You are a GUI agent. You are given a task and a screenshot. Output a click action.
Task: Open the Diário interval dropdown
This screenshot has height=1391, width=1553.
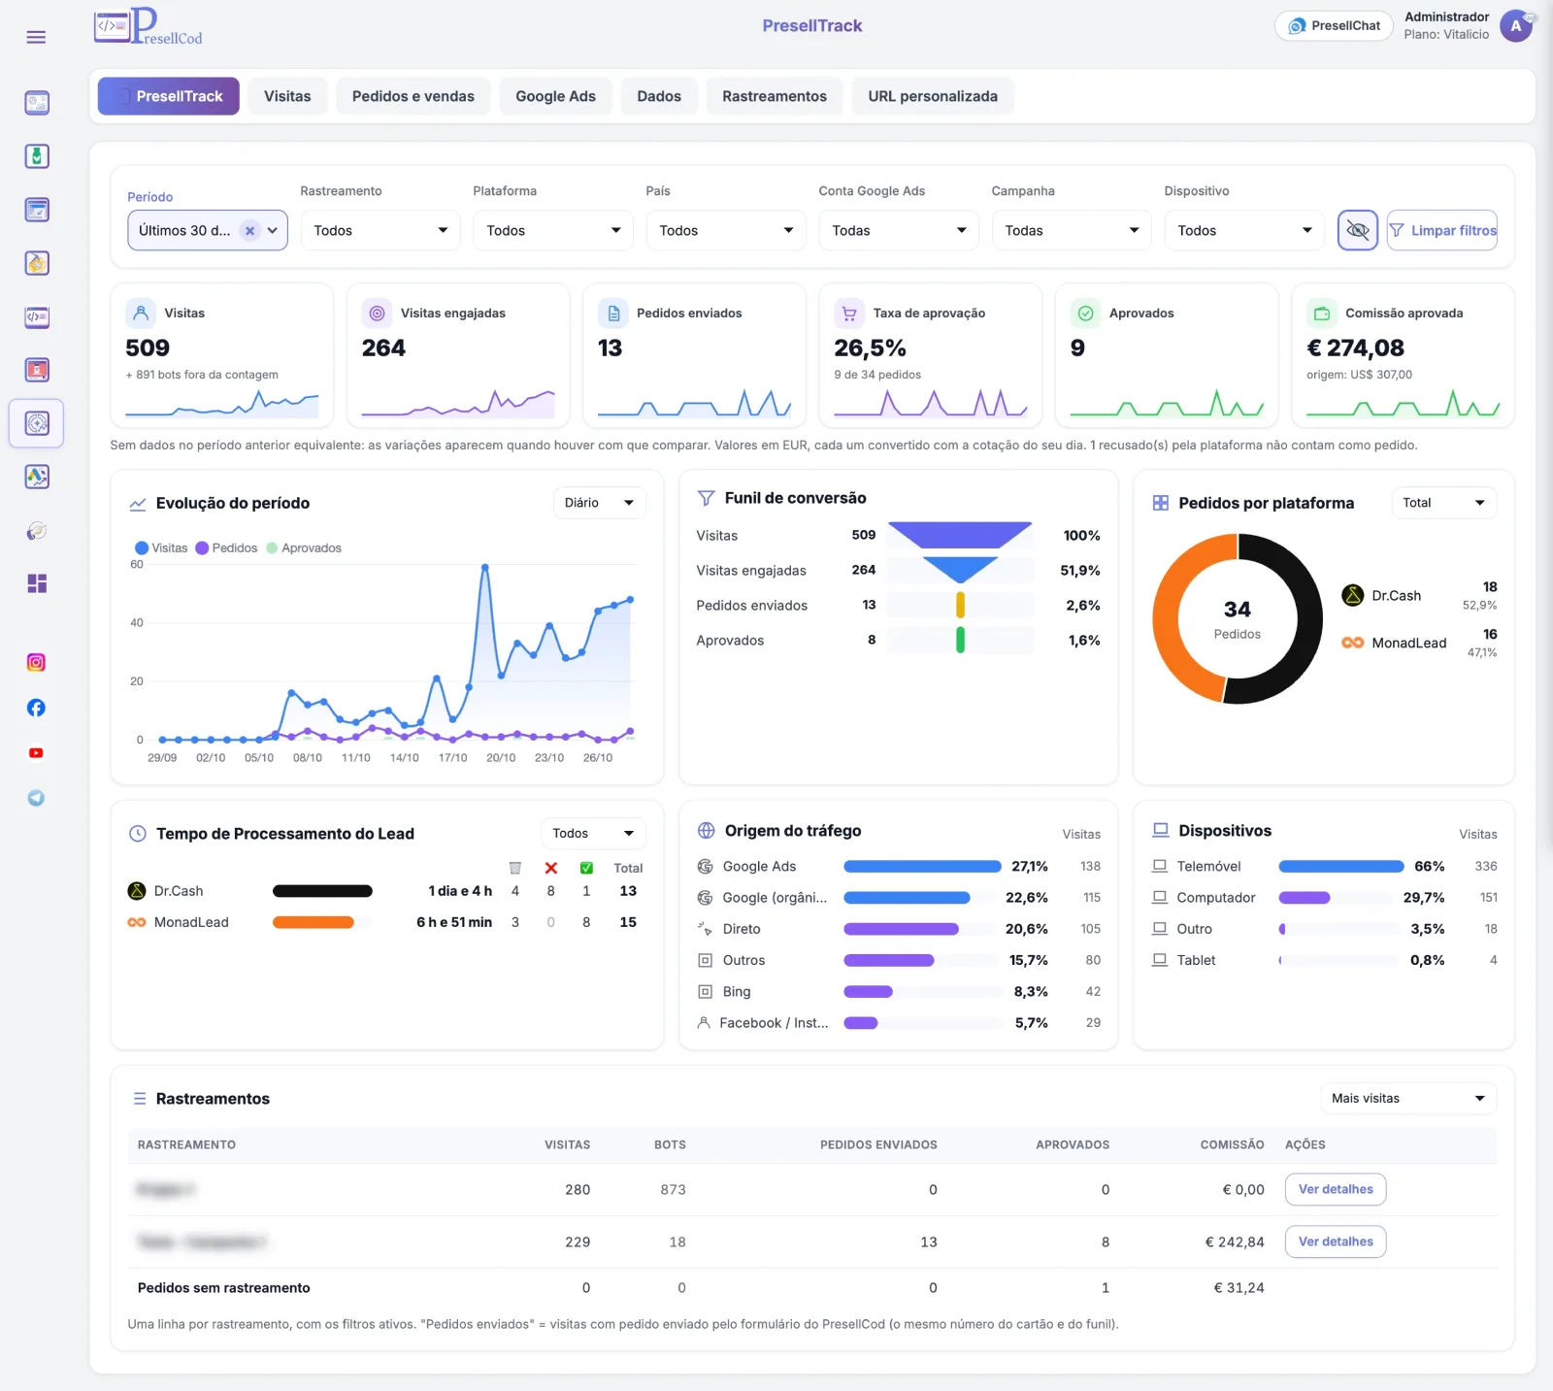tap(599, 503)
